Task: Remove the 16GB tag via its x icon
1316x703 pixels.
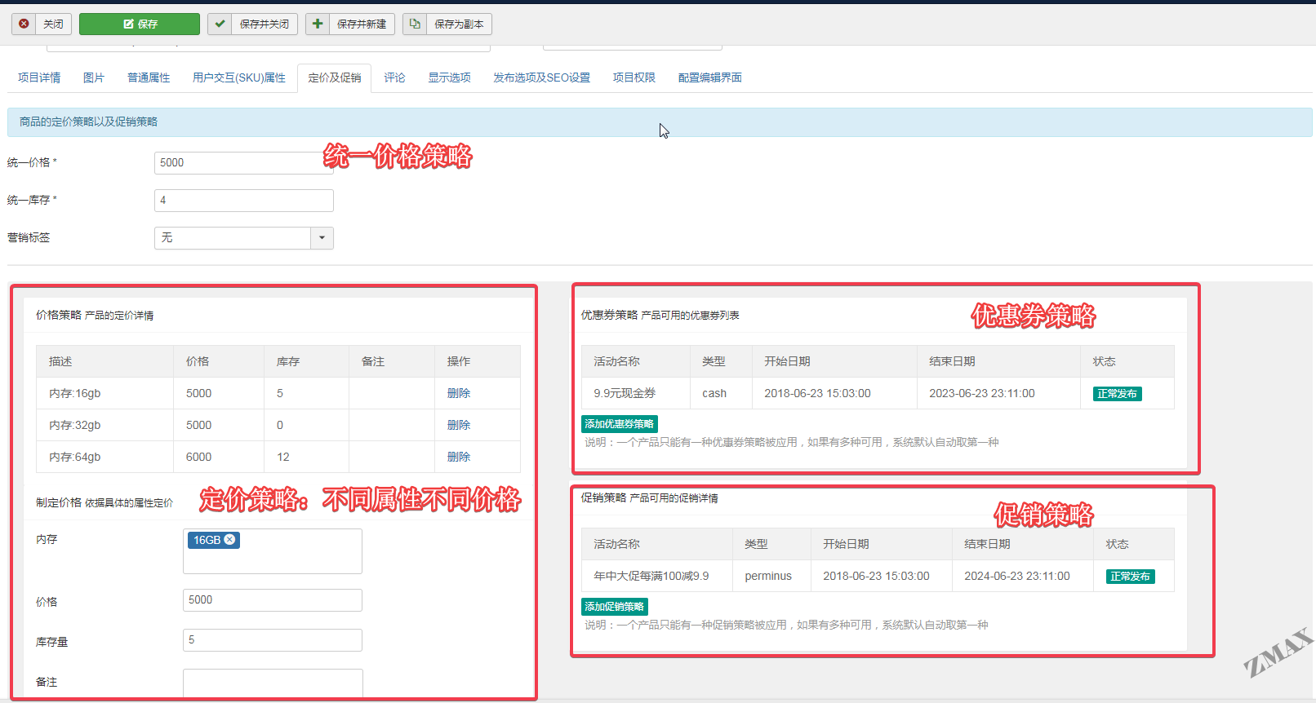Action: 230,540
